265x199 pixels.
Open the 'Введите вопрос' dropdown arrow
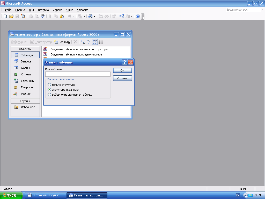click(262, 10)
